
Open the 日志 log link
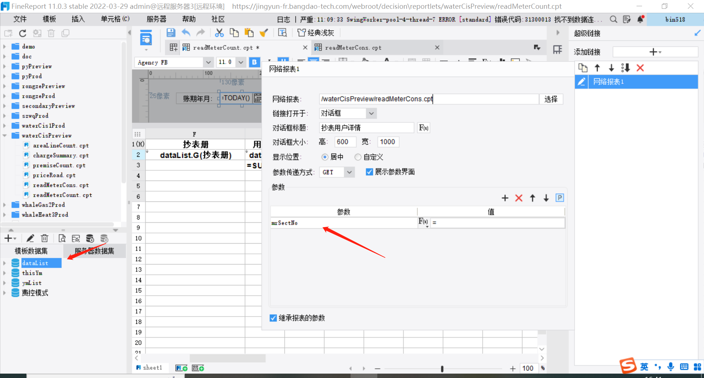[283, 19]
